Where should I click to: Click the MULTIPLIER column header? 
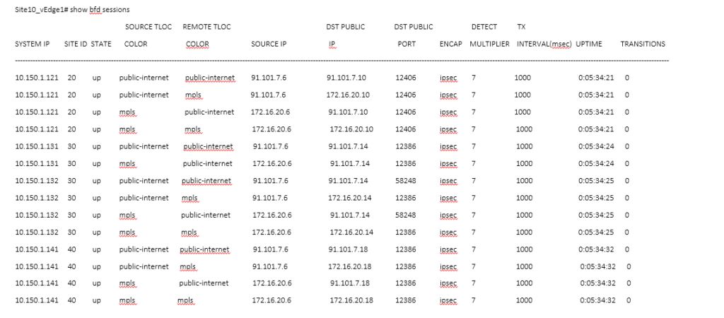point(489,44)
